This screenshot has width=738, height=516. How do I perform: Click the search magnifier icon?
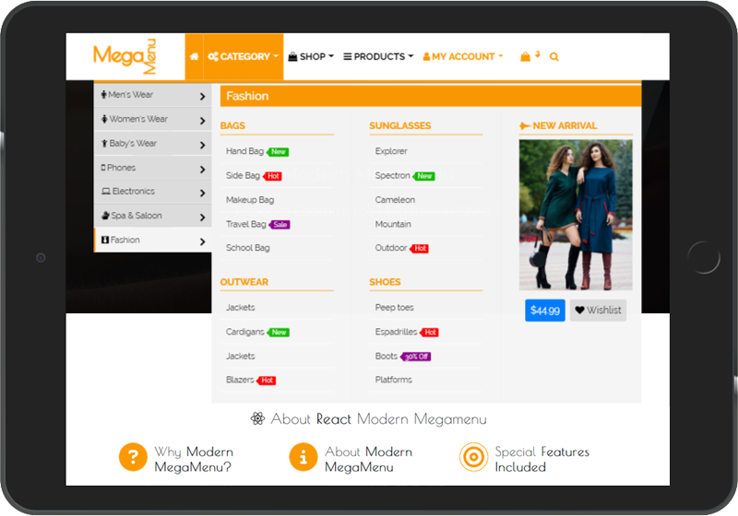pyautogui.click(x=554, y=57)
